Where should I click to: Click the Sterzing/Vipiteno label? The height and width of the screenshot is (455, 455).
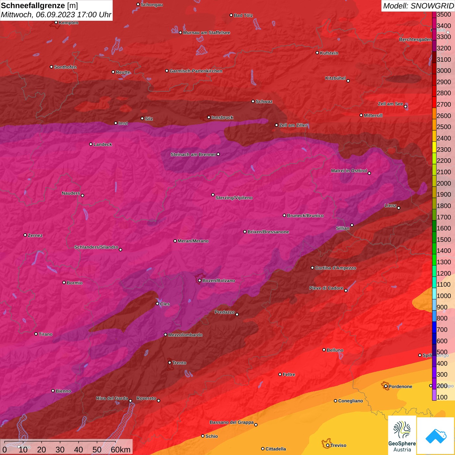tap(234, 198)
